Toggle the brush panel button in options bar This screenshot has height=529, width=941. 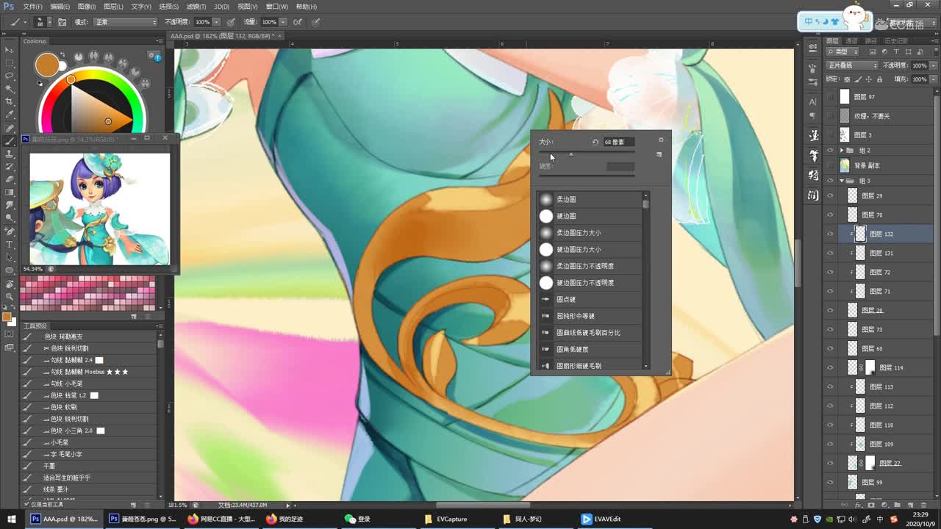62,22
